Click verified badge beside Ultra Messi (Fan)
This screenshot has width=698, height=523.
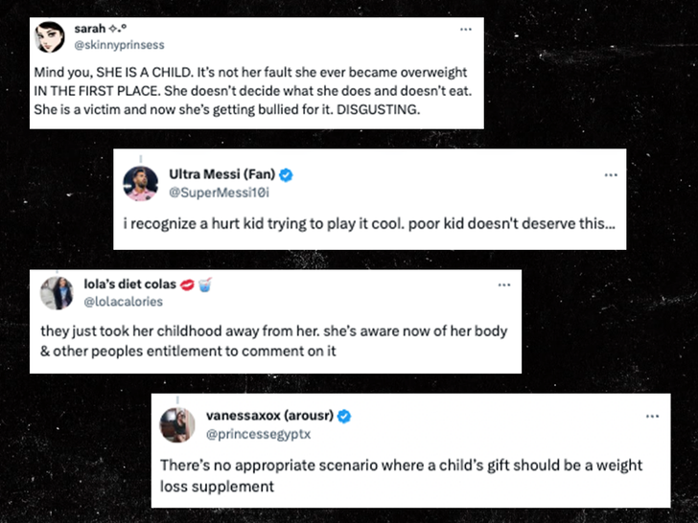coord(285,174)
